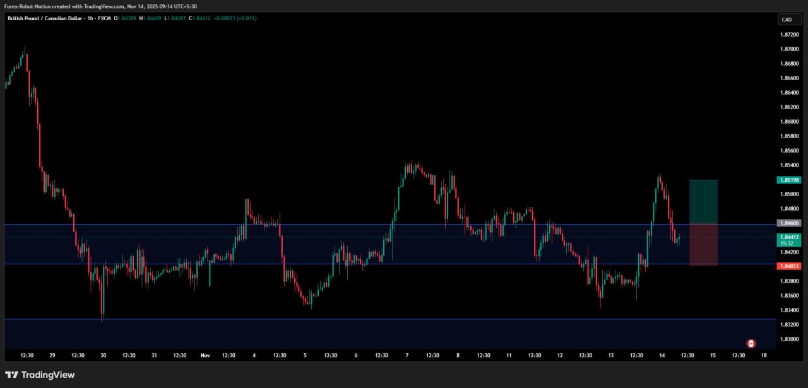Click the 1.84012 stop-loss price label
808x388 pixels.
[789, 266]
